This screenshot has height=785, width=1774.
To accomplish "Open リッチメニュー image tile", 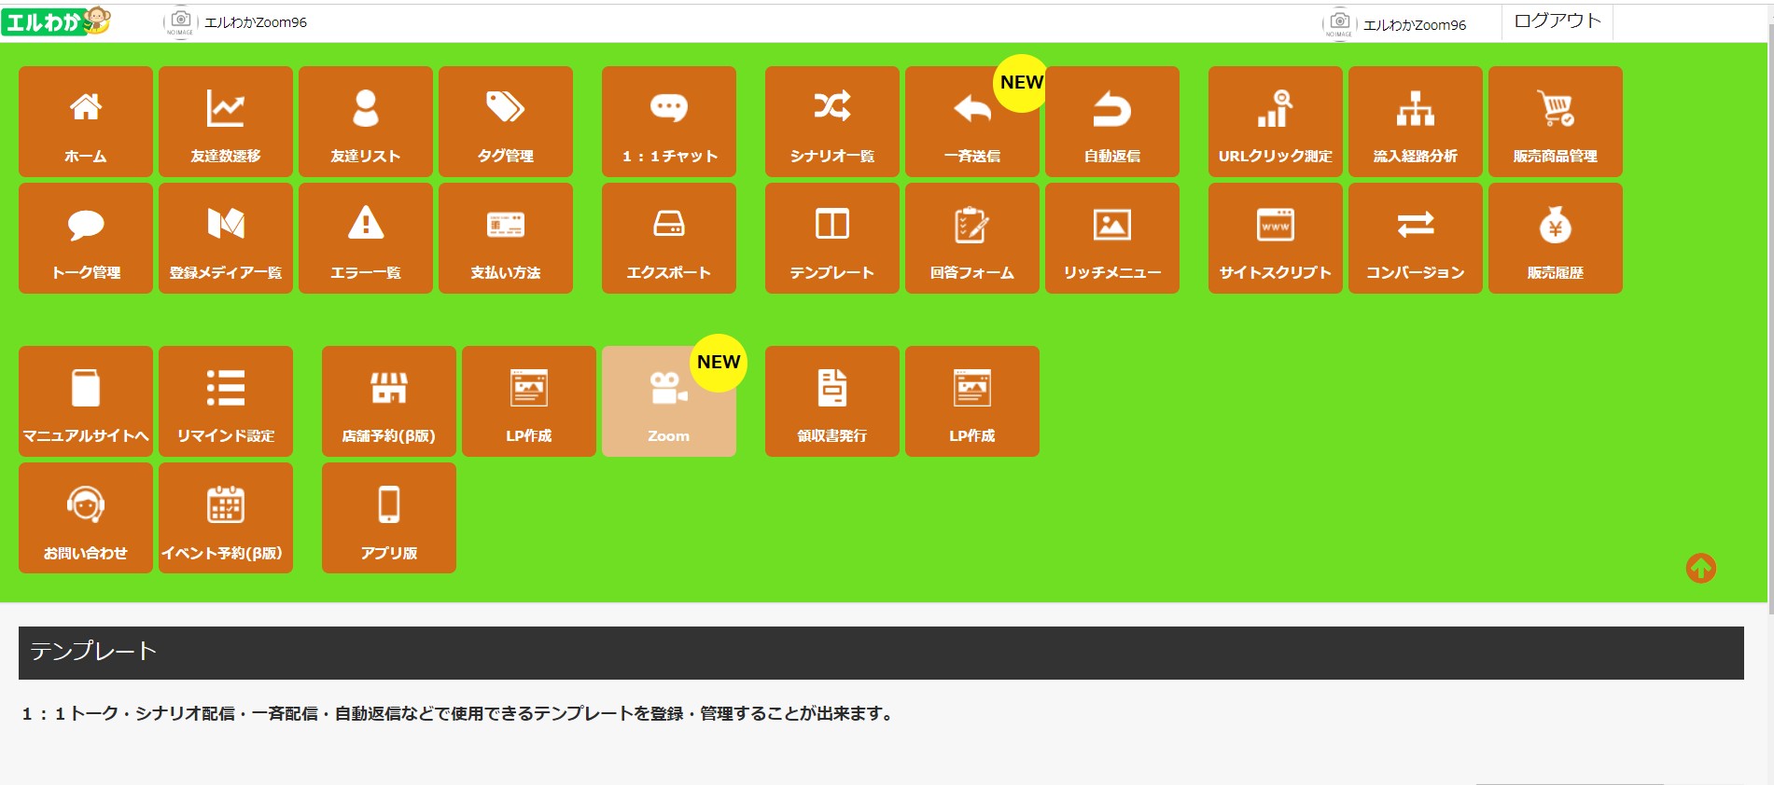I will (x=1112, y=238).
